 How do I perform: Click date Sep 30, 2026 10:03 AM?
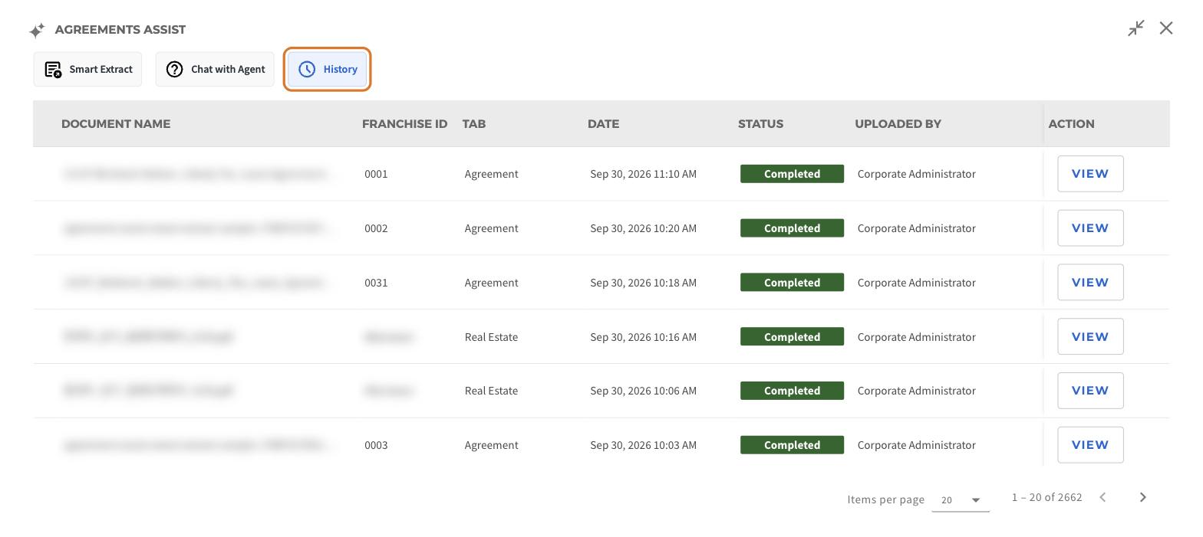click(x=644, y=445)
